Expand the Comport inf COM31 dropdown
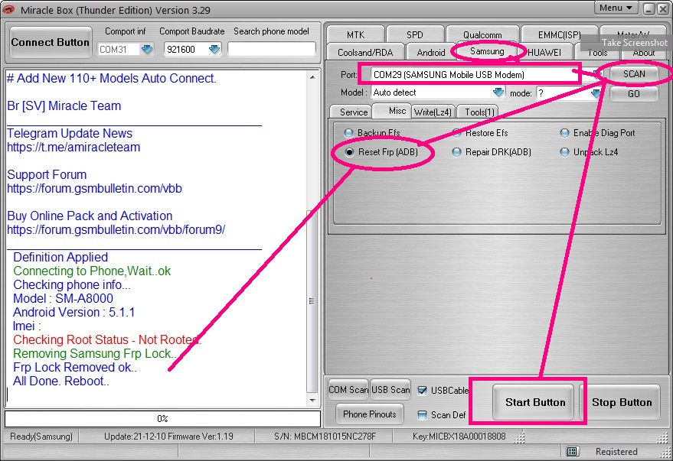 pos(147,49)
